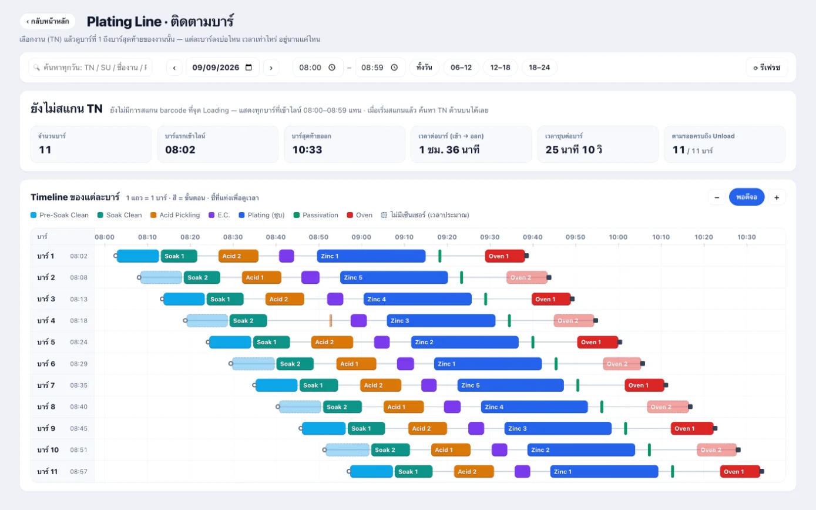
Task: Zoom in timeline with plus button
Action: coord(777,197)
